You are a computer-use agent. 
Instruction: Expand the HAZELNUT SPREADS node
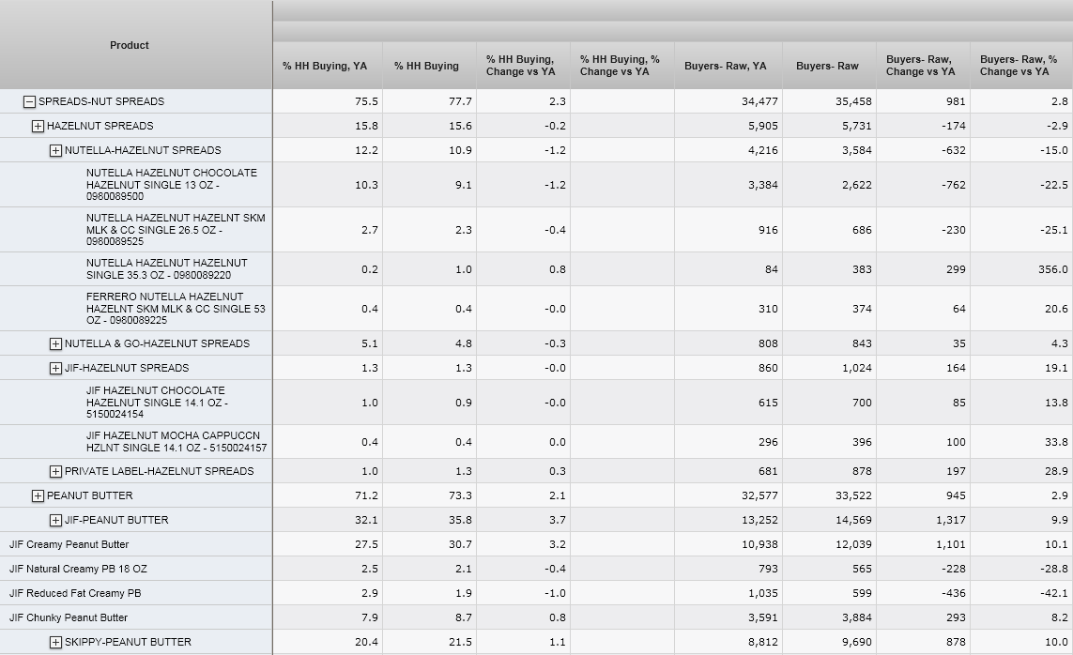38,126
